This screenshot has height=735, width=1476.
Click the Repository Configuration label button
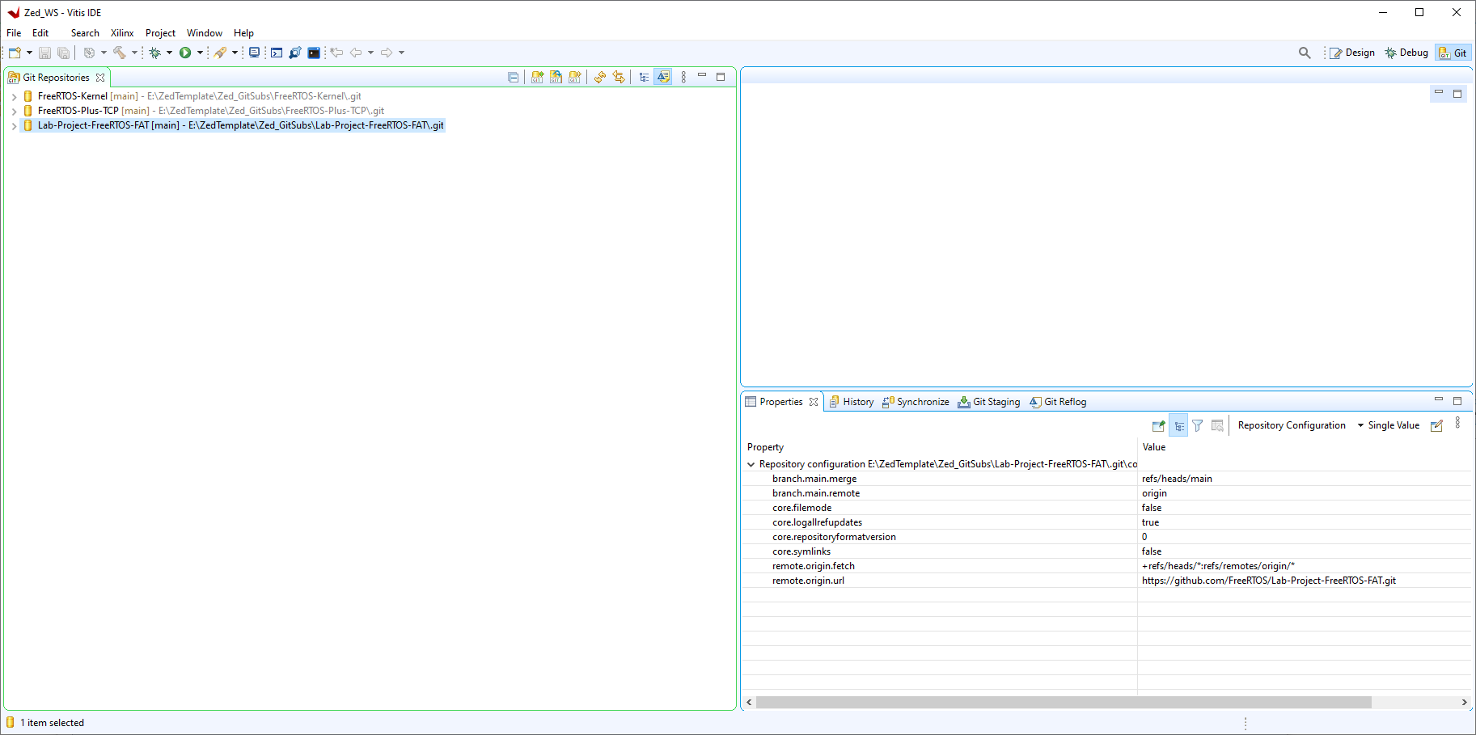1292,425
